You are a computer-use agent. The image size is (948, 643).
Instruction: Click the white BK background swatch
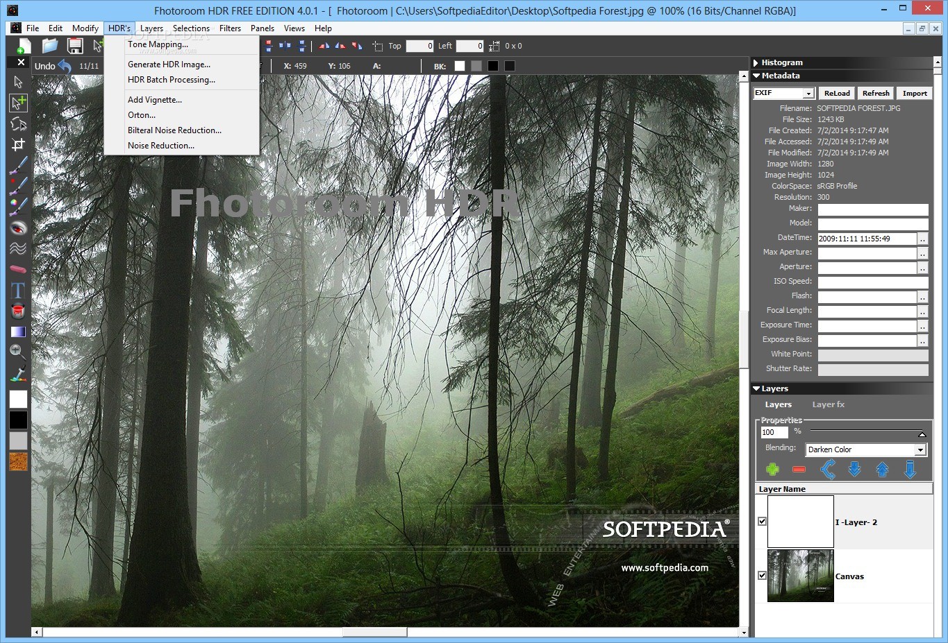[x=460, y=66]
